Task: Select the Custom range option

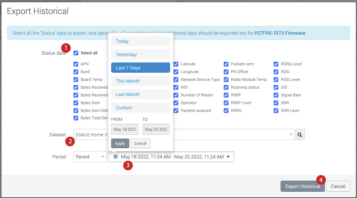Action: point(140,107)
